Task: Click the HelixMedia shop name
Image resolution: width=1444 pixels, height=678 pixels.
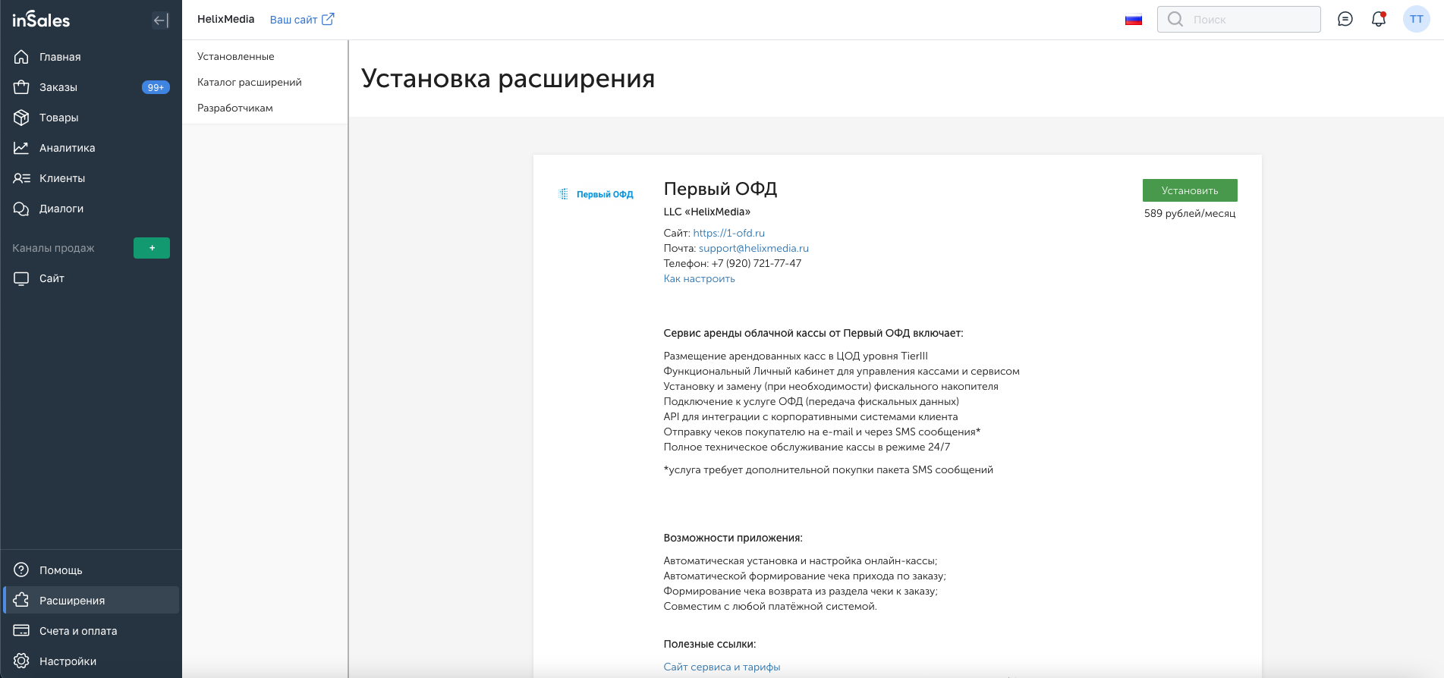Action: tap(225, 19)
